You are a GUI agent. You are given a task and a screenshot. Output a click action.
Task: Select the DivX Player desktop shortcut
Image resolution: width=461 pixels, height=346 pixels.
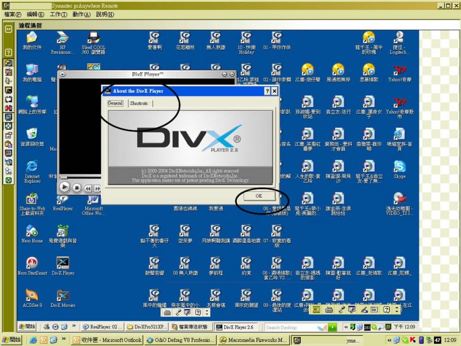point(63,266)
